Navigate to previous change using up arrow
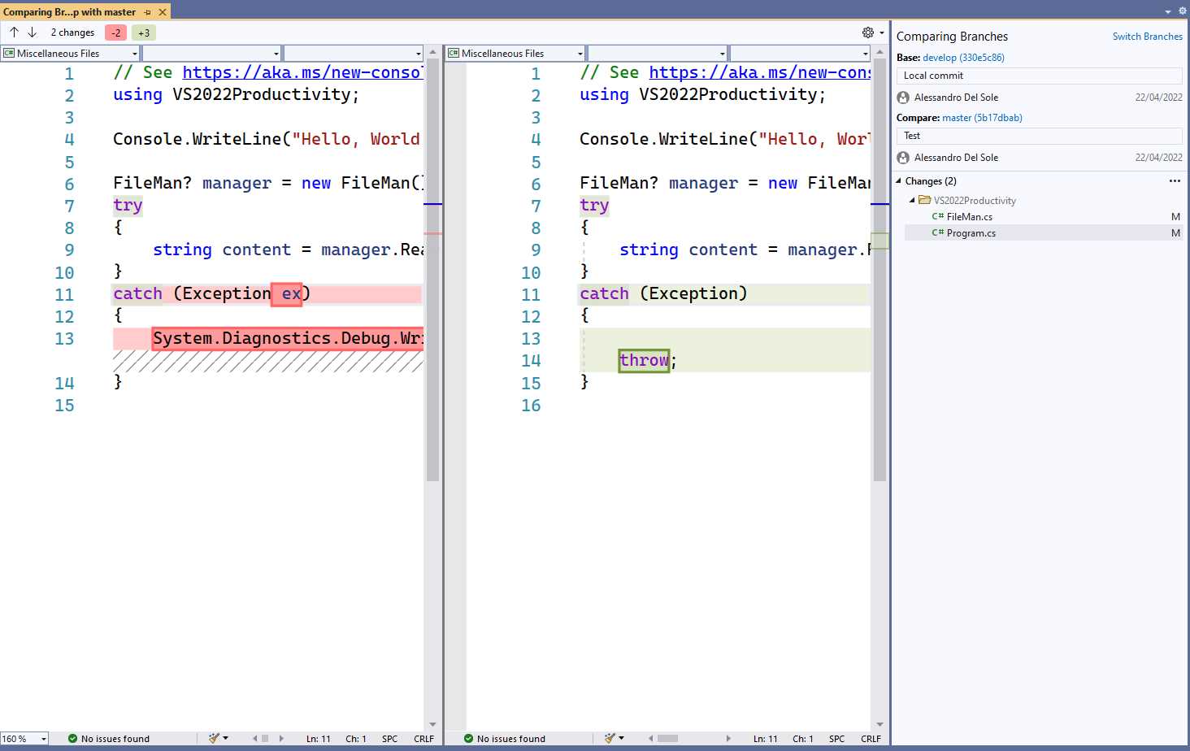Image resolution: width=1190 pixels, height=751 pixels. (x=14, y=33)
